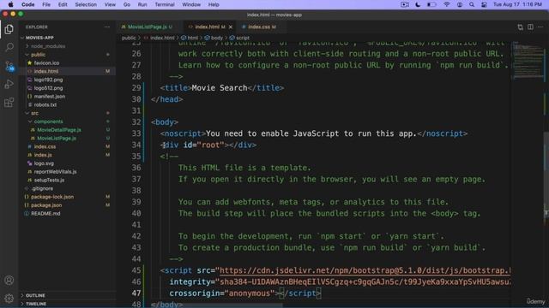This screenshot has width=549, height=308.
Task: Collapse the src folder
Action: tap(34, 113)
